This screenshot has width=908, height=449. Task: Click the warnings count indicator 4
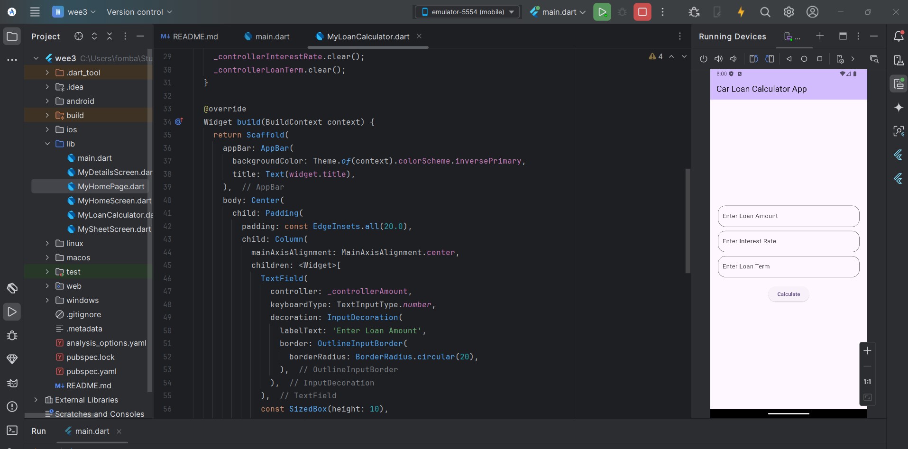(656, 56)
